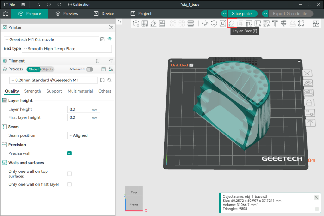Open the Seam position dropdown
Image resolution: width=324 pixels, height=216 pixels.
(x=84, y=135)
